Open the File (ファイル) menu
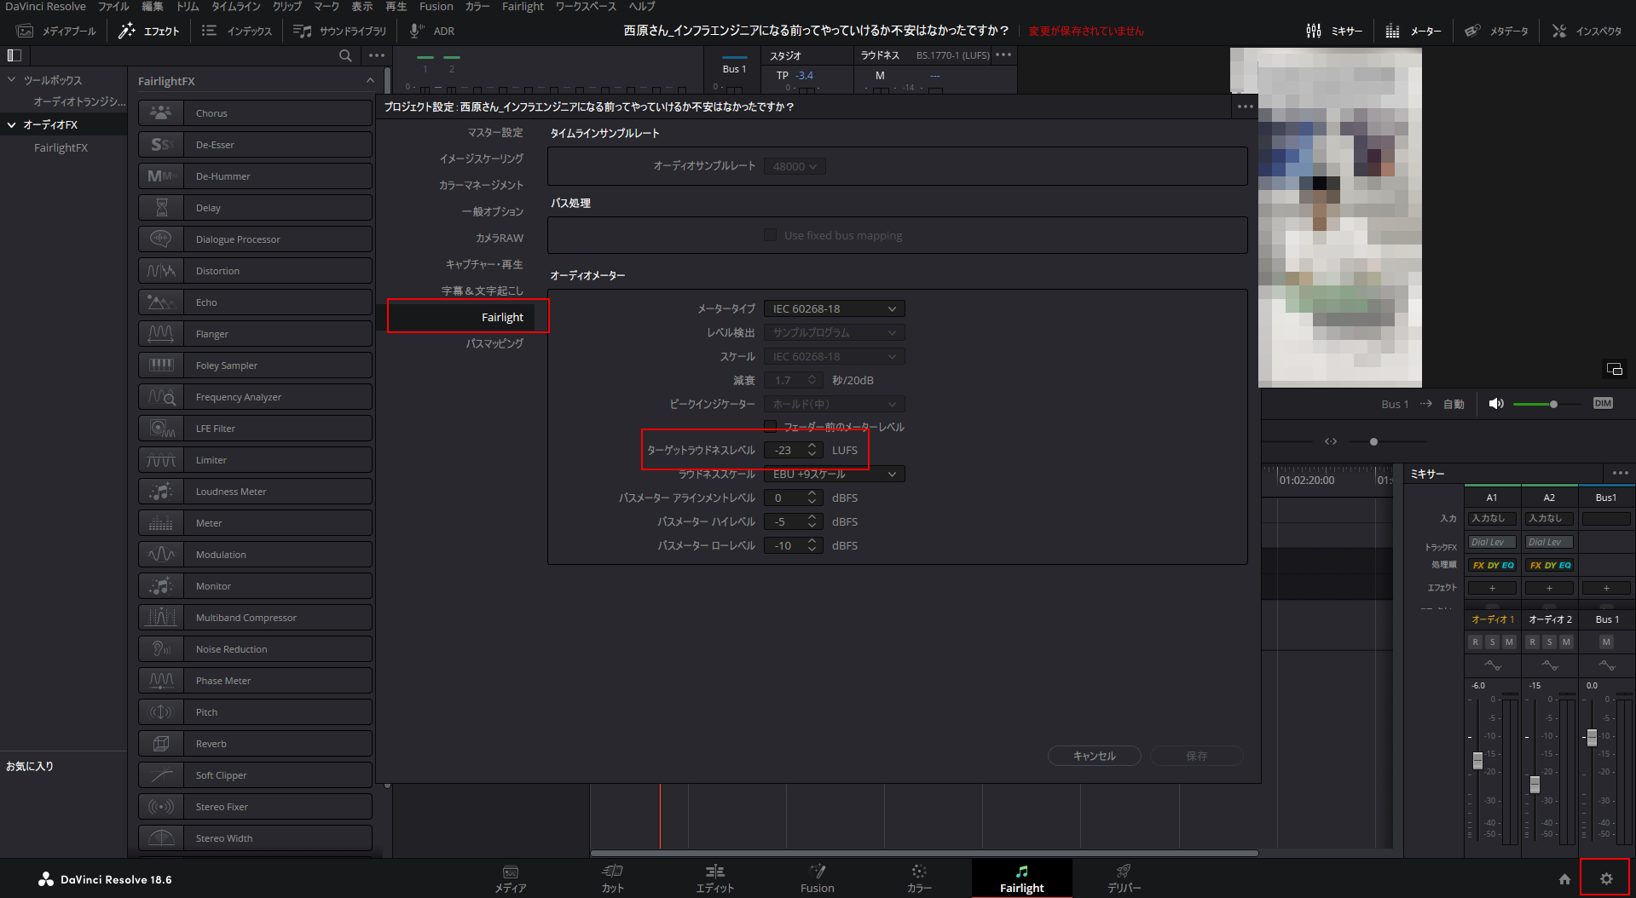1636x898 pixels. pos(113,7)
